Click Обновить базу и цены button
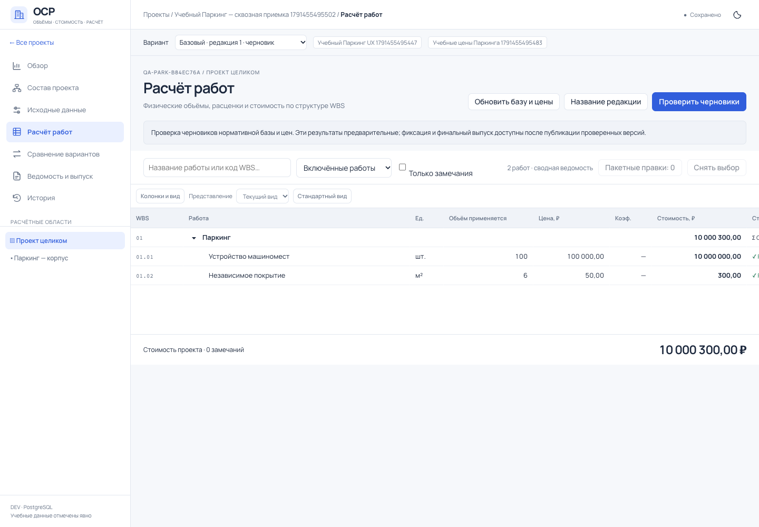 (x=514, y=102)
